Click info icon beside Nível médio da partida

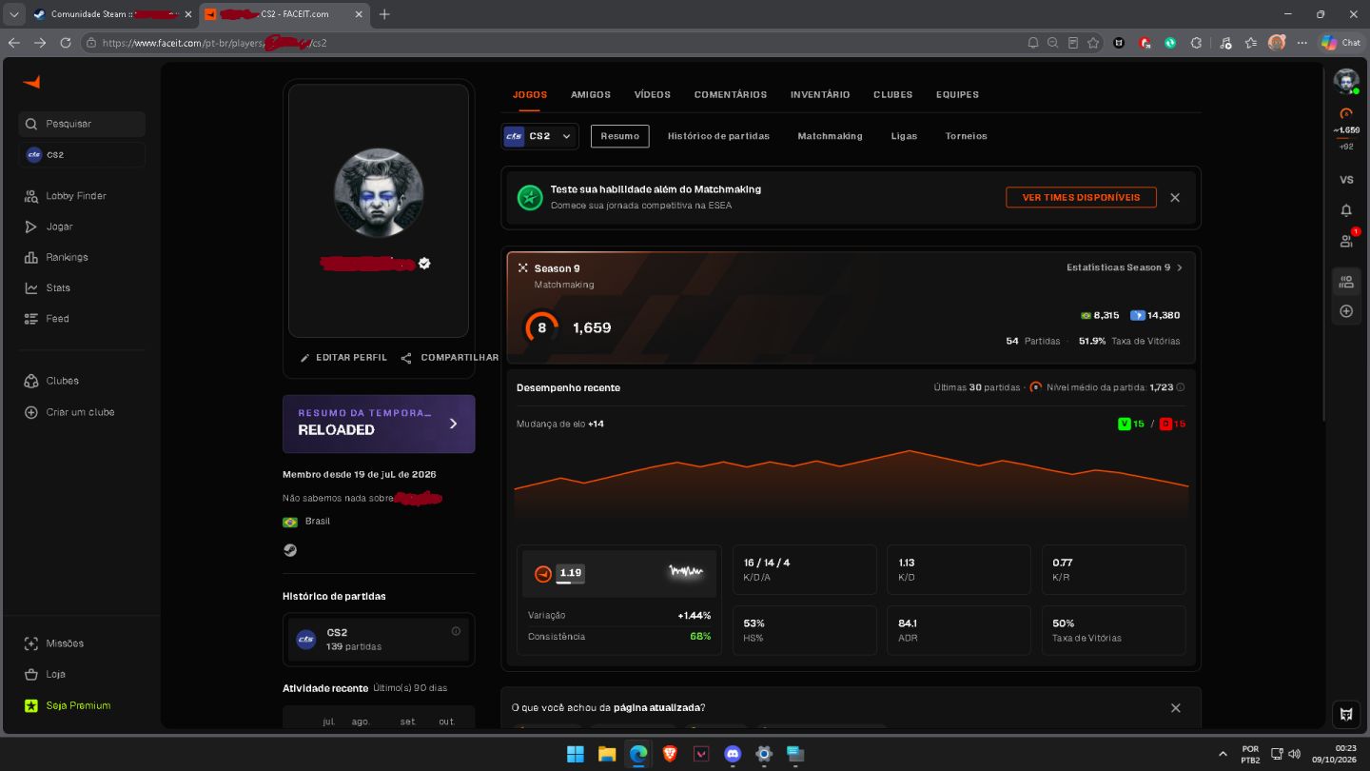coord(1181,387)
